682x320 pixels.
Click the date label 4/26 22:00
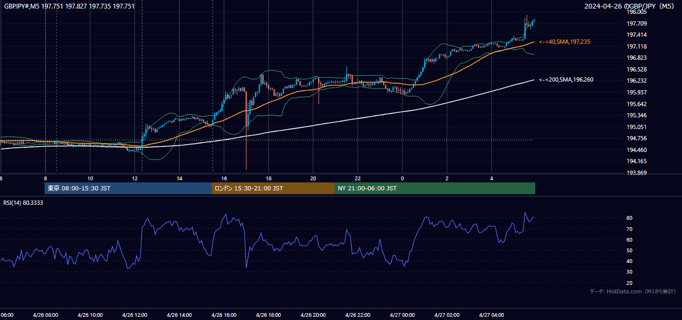[x=358, y=315]
